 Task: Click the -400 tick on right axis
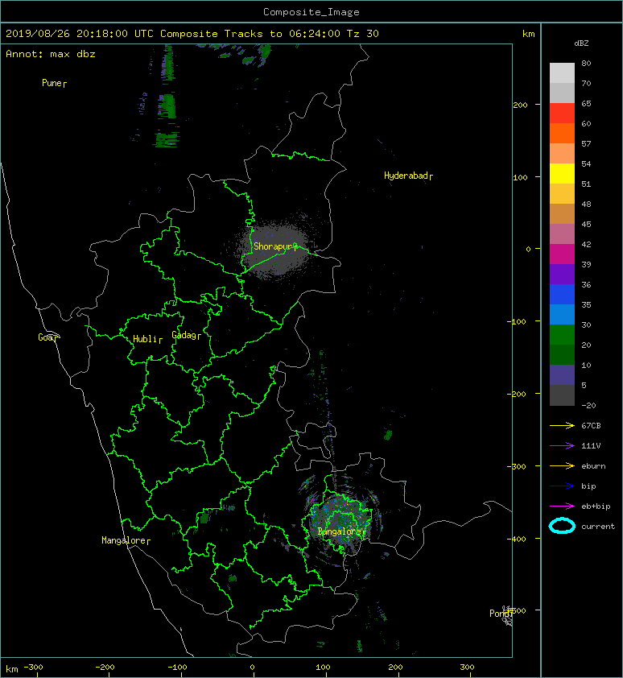point(516,539)
